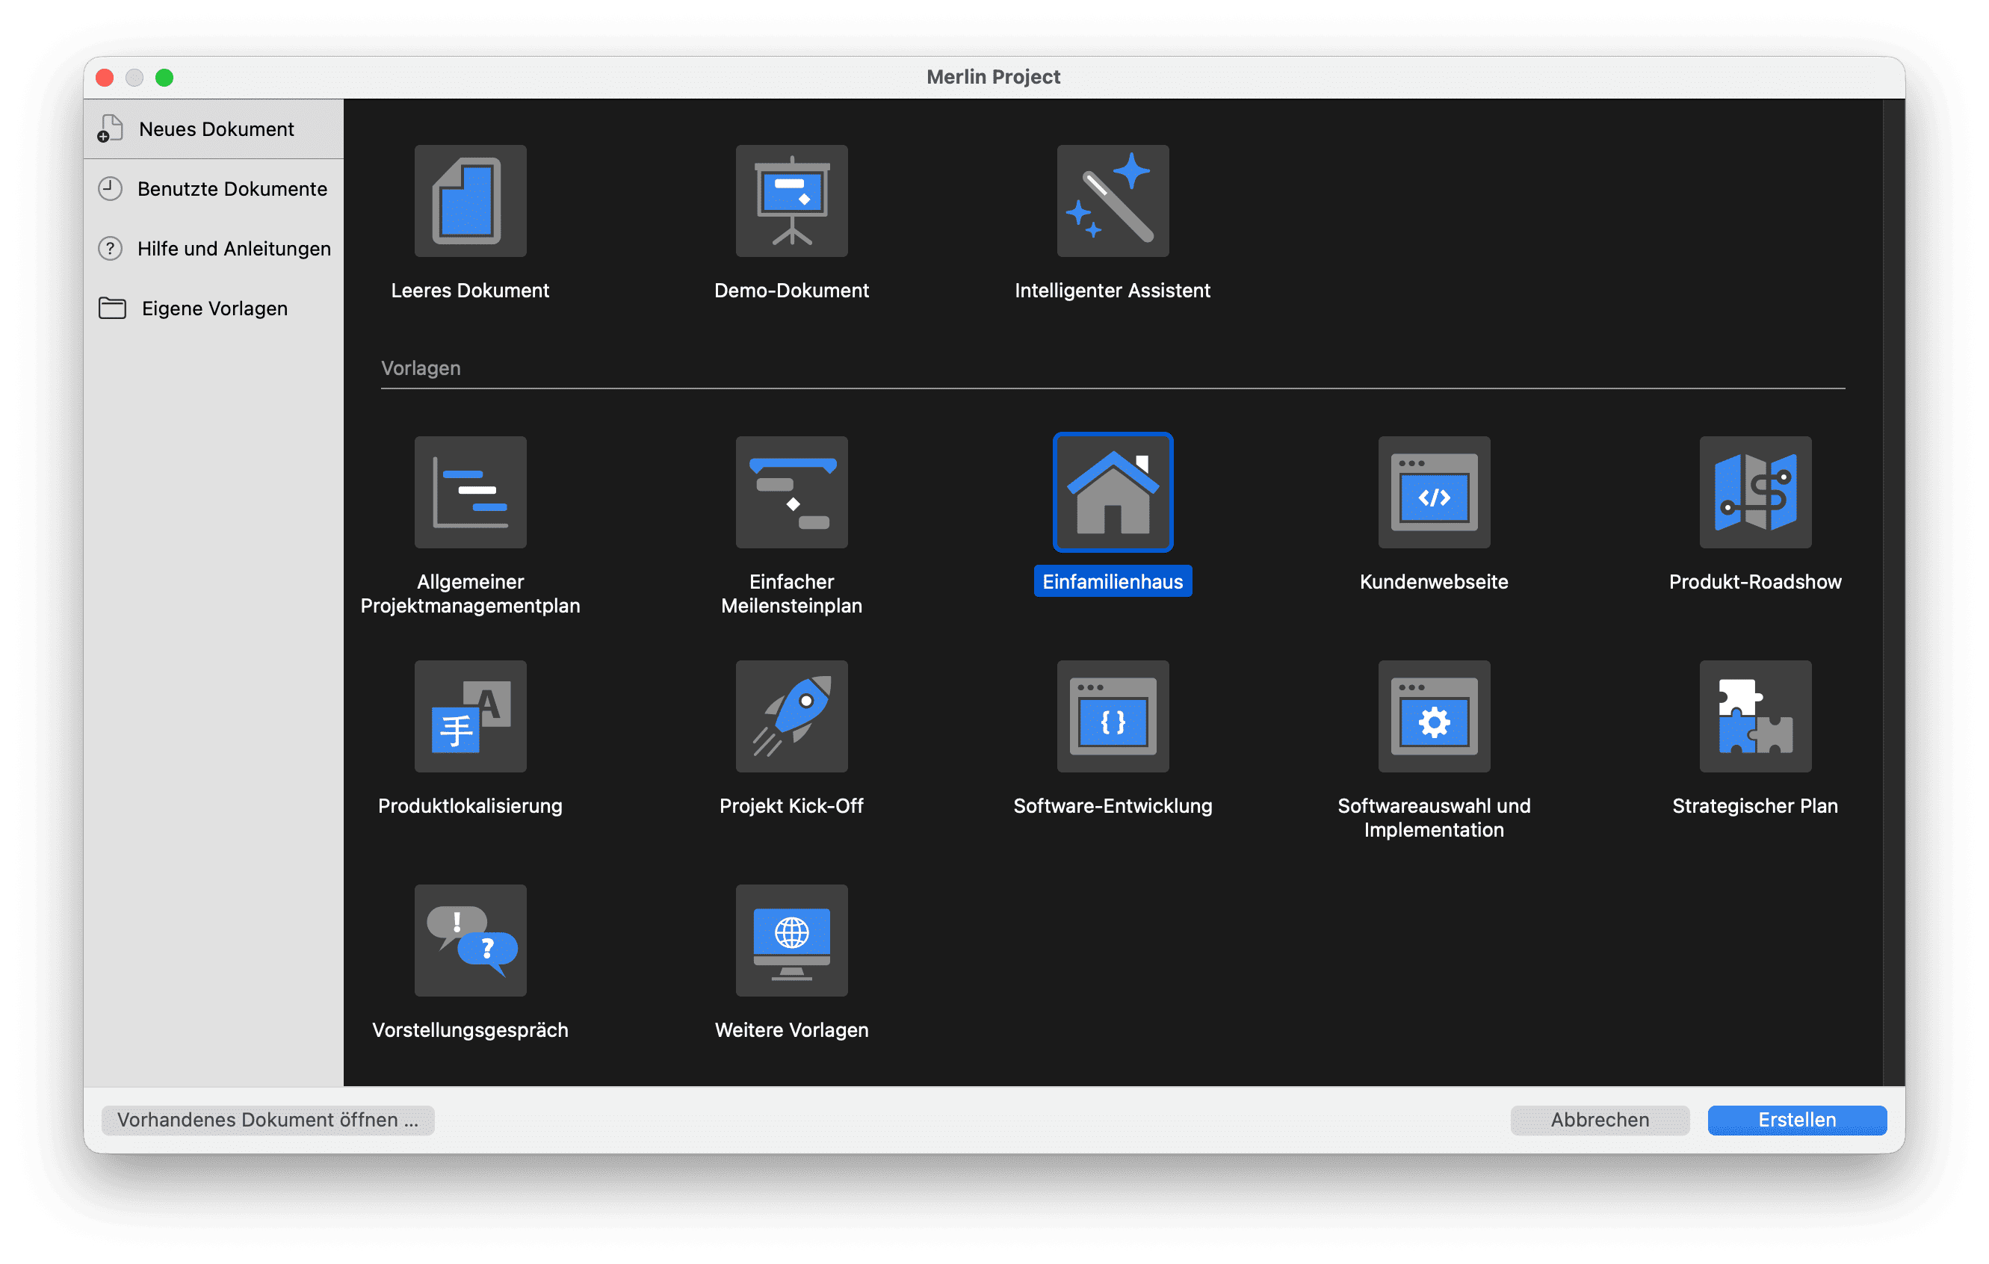Click the Leeres Dokument label text

[470, 290]
